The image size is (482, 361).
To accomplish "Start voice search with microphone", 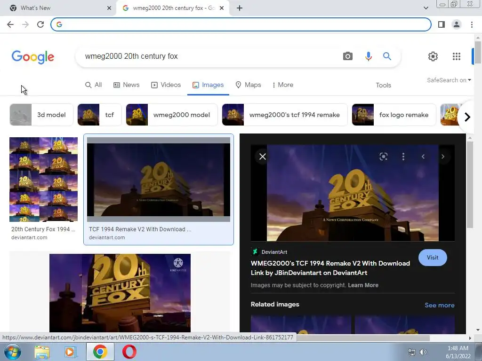I will tap(368, 56).
